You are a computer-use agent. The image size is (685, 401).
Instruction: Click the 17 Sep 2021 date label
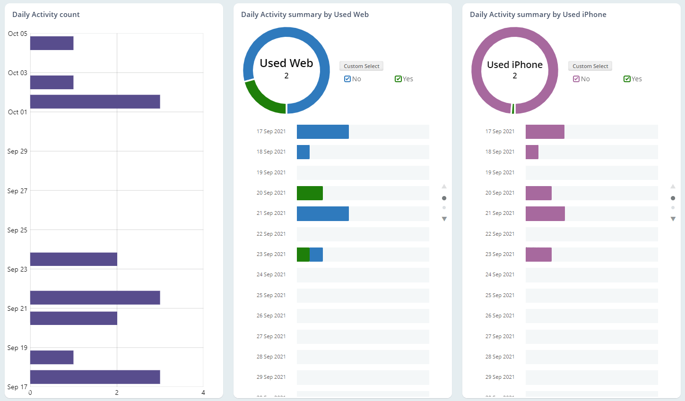(271, 131)
